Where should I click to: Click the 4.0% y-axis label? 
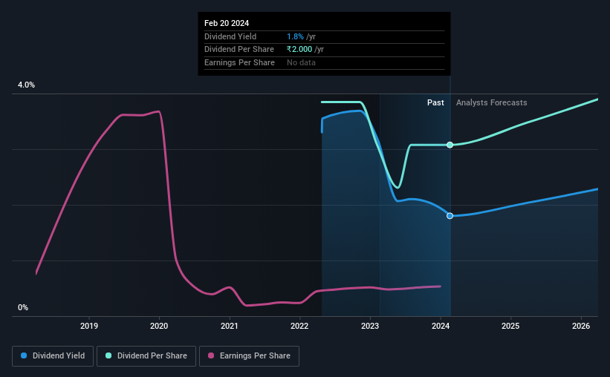(26, 85)
